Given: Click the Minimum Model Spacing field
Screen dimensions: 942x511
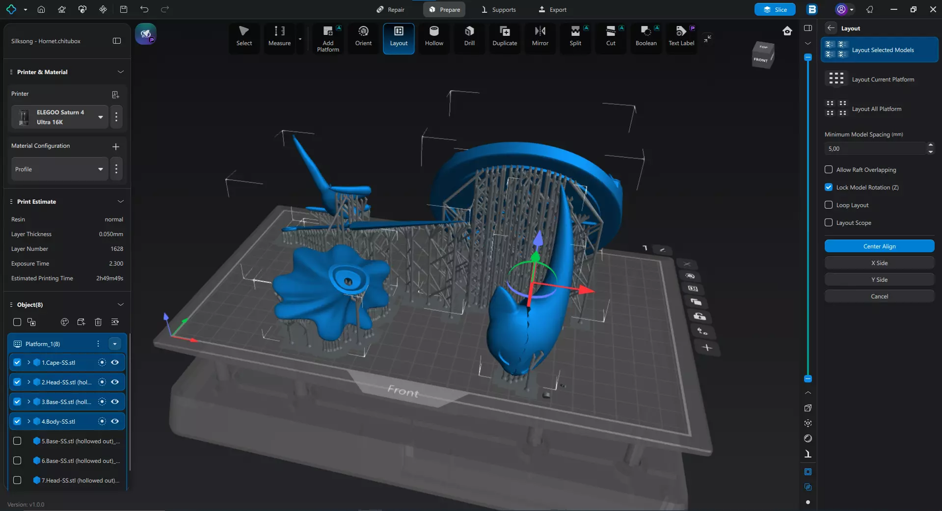Looking at the screenshot, I should (875, 148).
